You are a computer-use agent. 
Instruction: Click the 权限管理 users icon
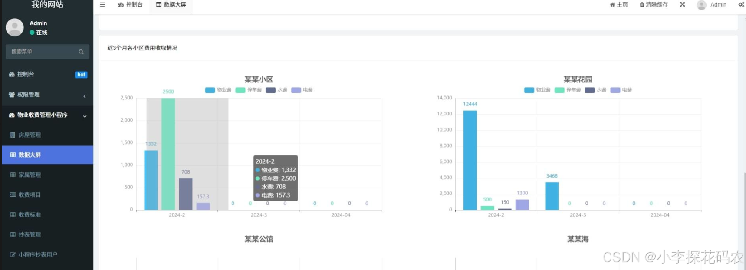(x=12, y=95)
